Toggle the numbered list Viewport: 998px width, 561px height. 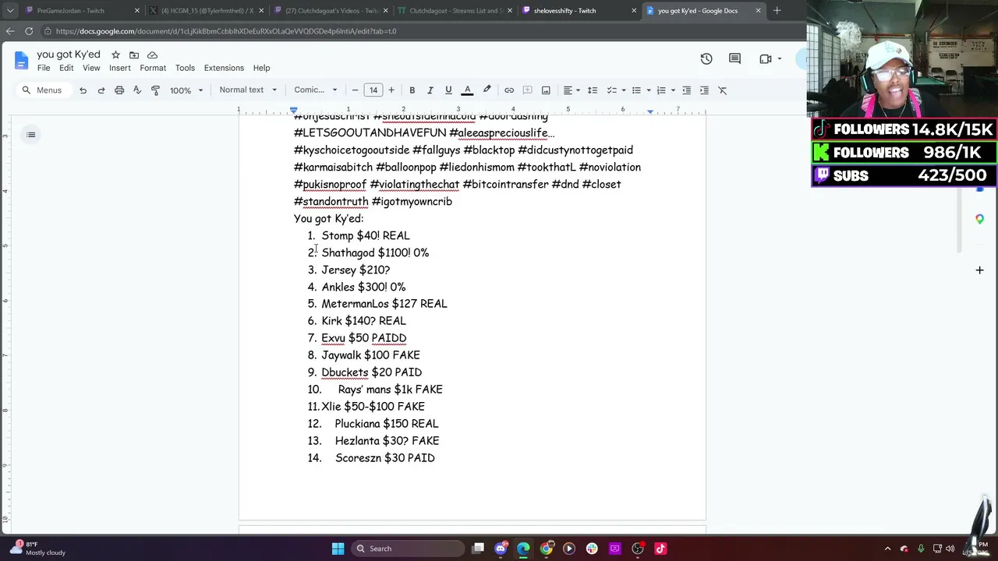(x=661, y=90)
